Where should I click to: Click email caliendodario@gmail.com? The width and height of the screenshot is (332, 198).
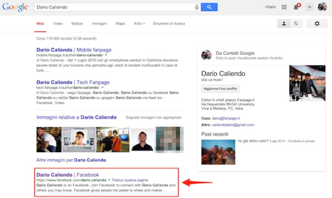233,125
